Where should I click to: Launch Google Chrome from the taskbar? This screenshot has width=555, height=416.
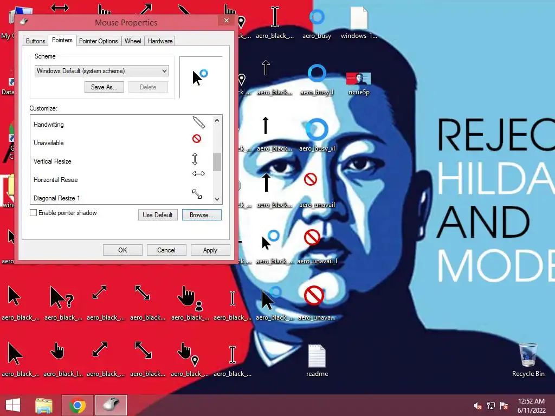(78, 405)
